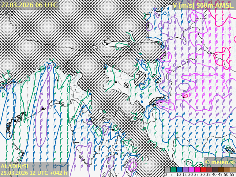The image size is (236, 177).
Task: Click the ALADIN/SI model label
Action: [14, 166]
